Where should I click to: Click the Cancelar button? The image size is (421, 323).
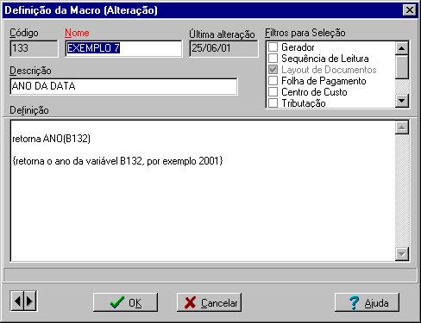tap(209, 302)
